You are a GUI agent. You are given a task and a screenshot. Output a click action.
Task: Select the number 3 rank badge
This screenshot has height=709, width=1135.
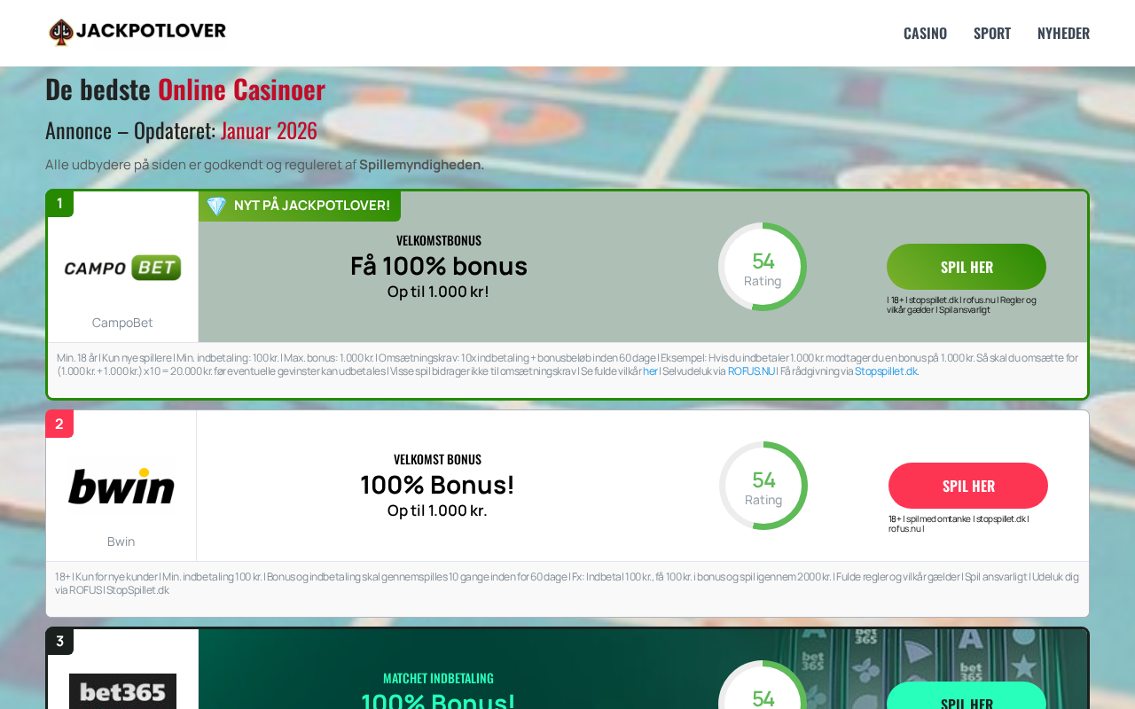click(x=59, y=642)
